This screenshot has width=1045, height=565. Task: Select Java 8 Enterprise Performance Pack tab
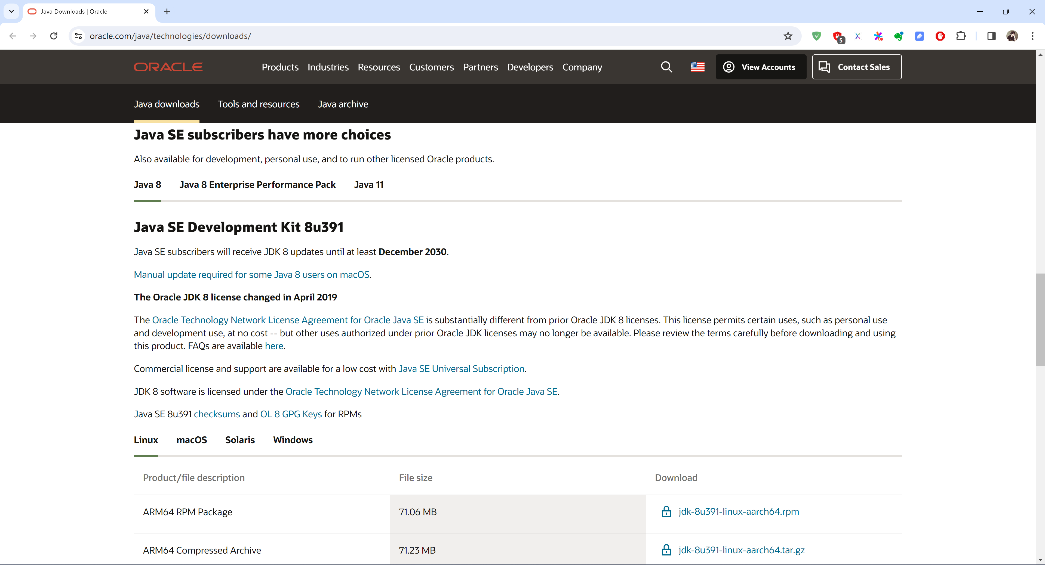pos(258,185)
